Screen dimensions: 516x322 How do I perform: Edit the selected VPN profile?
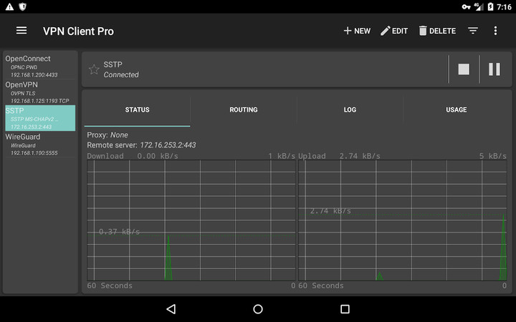coord(394,31)
